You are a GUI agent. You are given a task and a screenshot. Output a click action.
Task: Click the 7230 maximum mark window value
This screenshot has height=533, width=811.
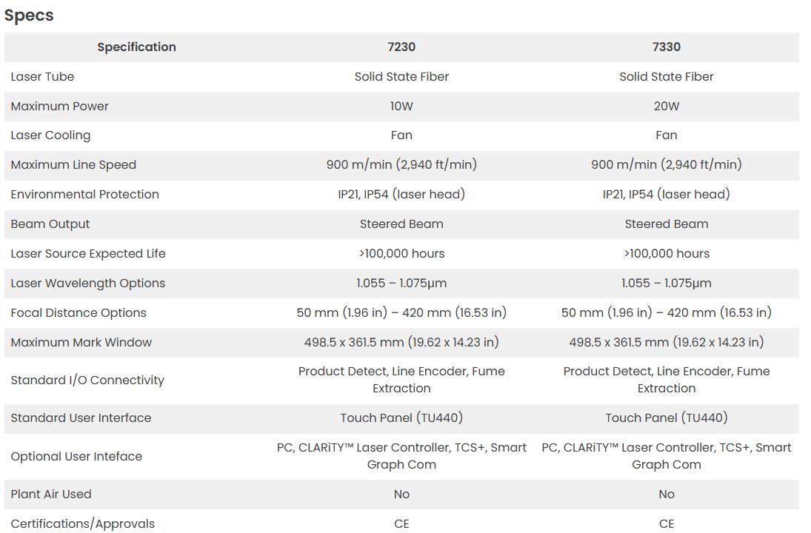tap(401, 342)
